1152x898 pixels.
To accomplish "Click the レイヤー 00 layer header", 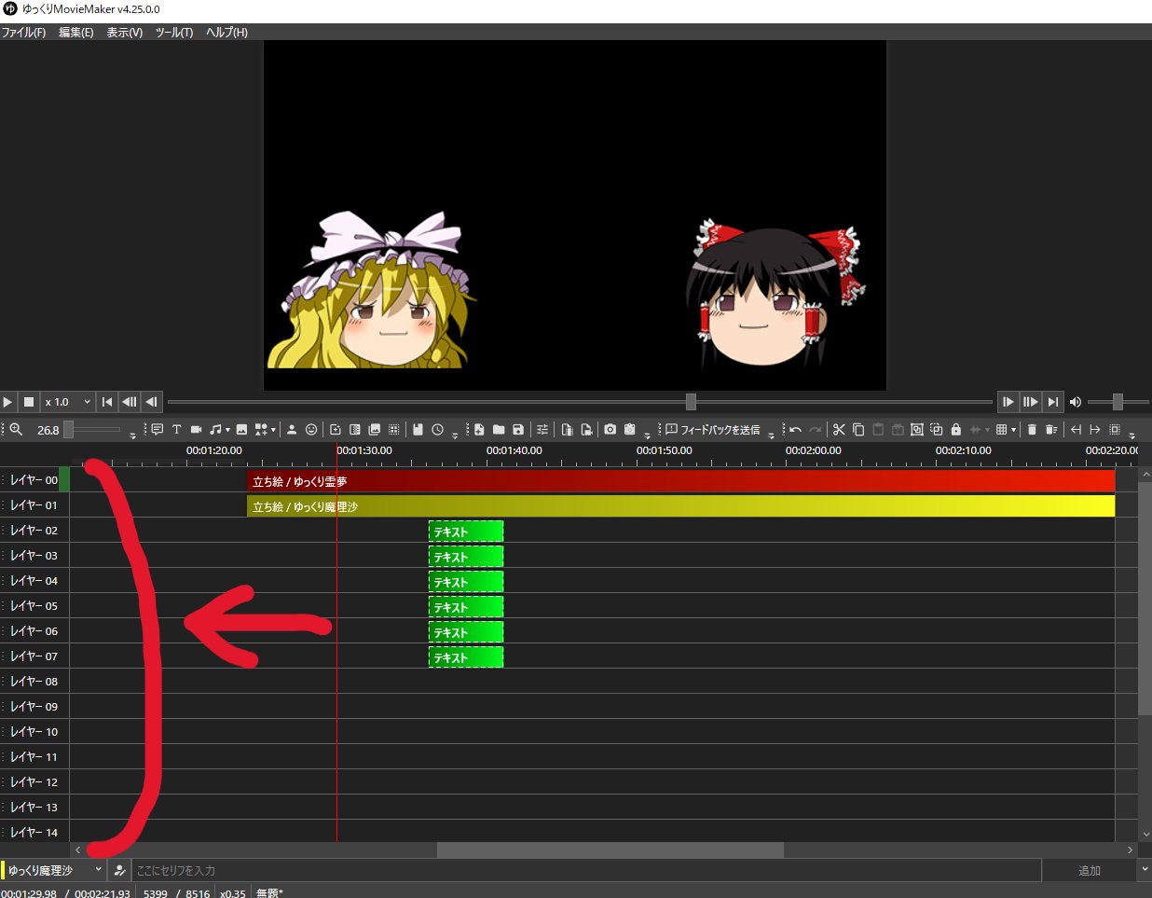I will pos(34,479).
